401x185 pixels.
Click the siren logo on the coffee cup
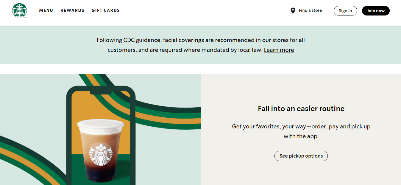(x=101, y=154)
